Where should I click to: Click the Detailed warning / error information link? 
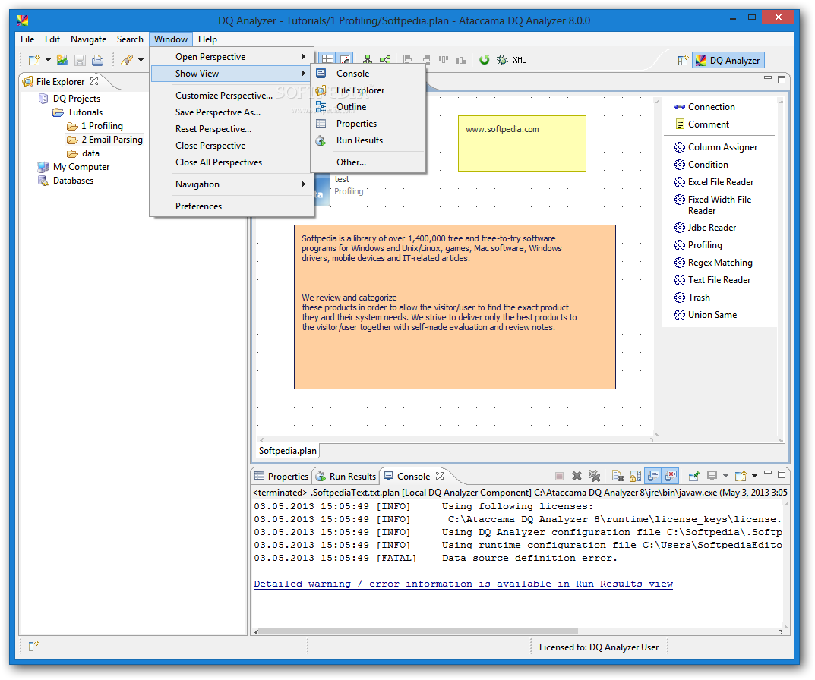tap(463, 584)
